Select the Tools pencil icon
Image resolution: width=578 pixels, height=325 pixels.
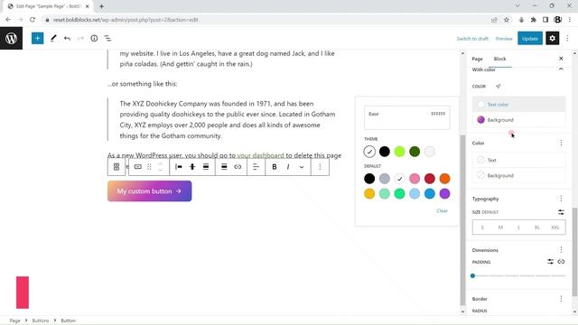(x=53, y=38)
